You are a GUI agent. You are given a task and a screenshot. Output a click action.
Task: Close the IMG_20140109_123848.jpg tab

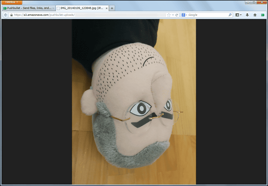click(106, 8)
